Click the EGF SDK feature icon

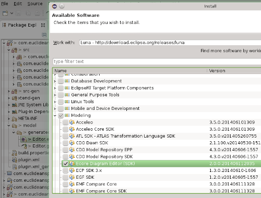click(72, 177)
